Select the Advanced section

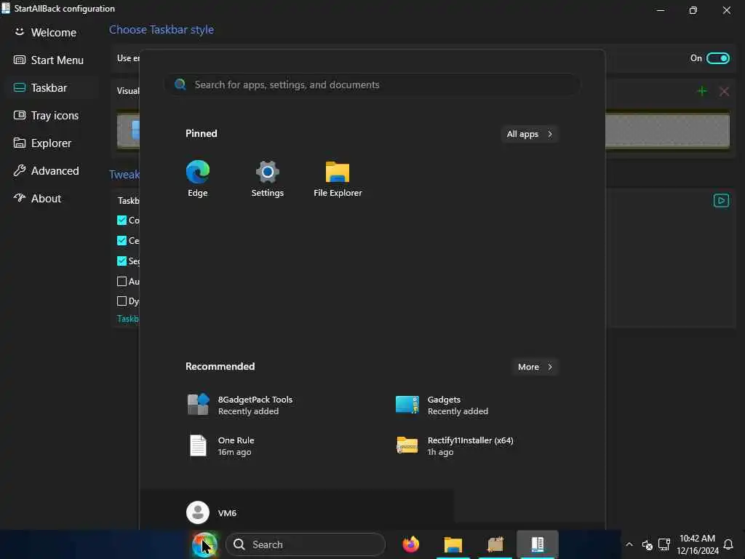point(47,170)
